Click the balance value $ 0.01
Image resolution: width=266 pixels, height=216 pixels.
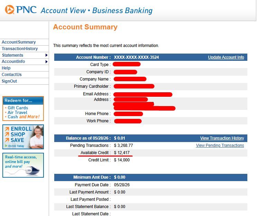pos(120,138)
